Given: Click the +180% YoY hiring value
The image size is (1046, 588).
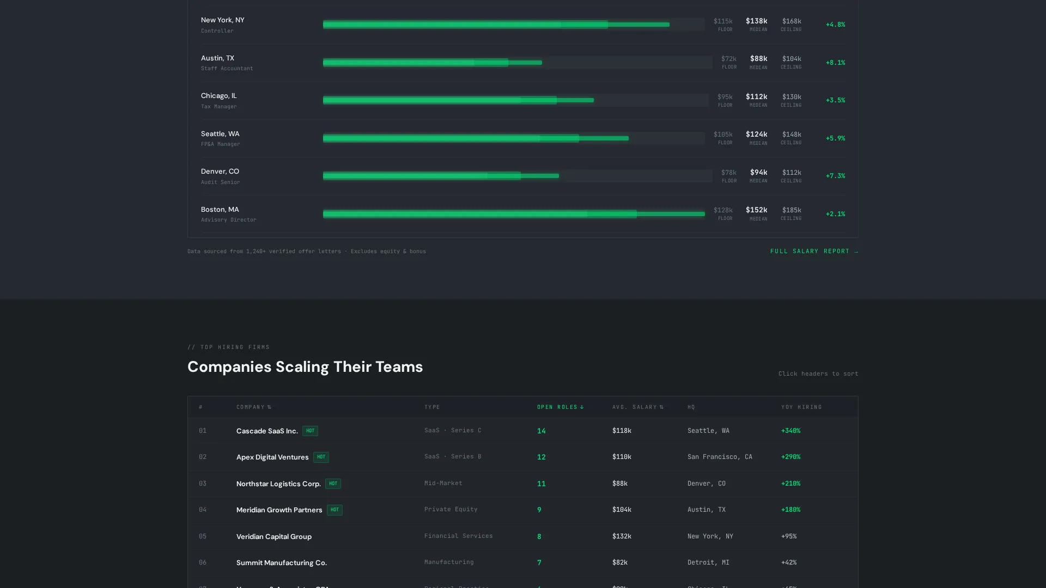Looking at the screenshot, I should click(790, 510).
